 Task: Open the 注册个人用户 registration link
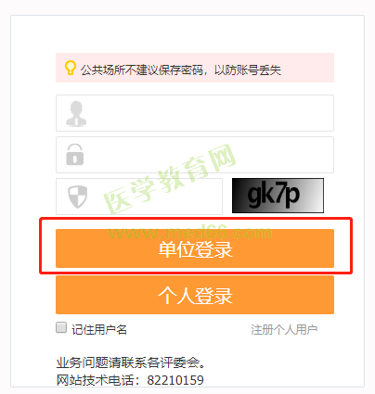[x=284, y=330]
